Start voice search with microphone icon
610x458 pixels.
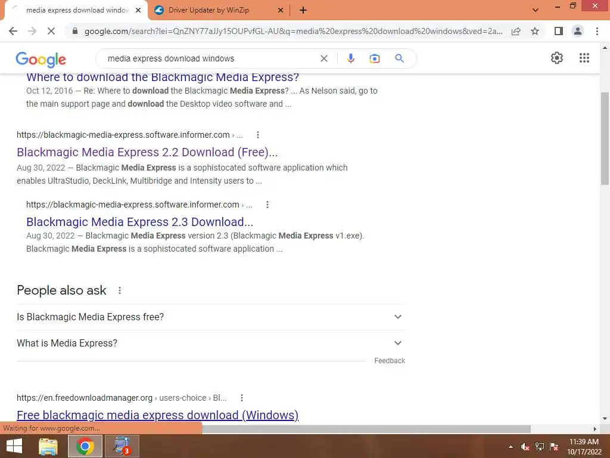[x=350, y=58]
